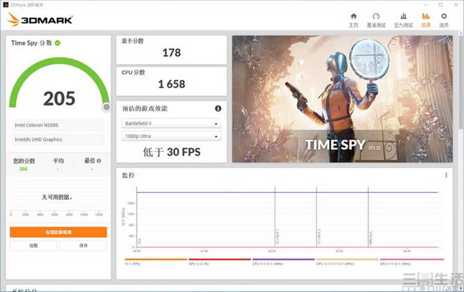Open the 1080p Ultra preset dropdown
This screenshot has width=464, height=292.
tap(171, 136)
